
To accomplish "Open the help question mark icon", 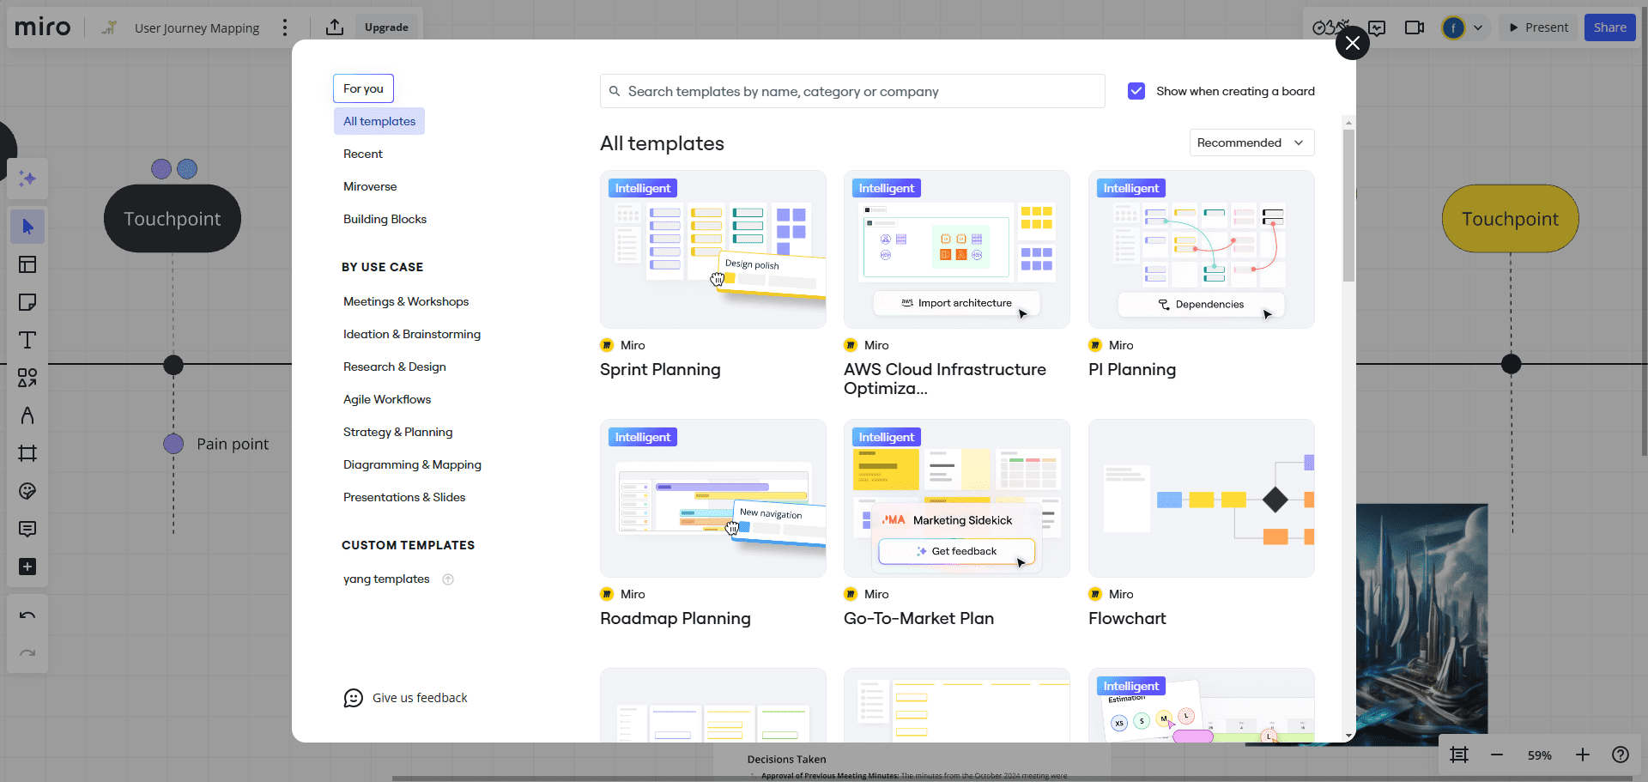I will [1621, 755].
